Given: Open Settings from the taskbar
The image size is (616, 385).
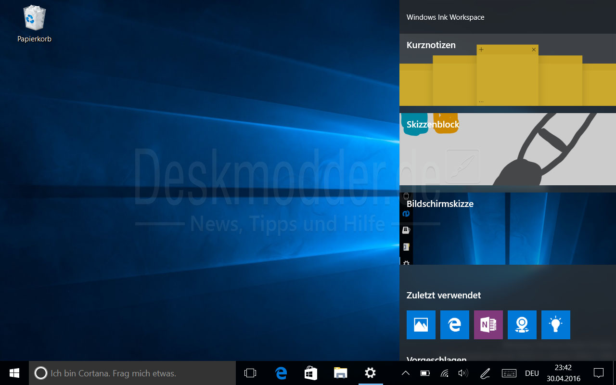Looking at the screenshot, I should [370, 373].
